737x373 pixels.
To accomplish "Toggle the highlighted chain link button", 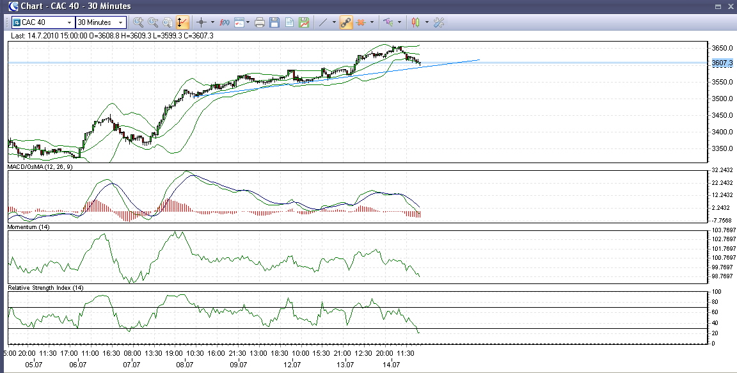I will tap(346, 22).
